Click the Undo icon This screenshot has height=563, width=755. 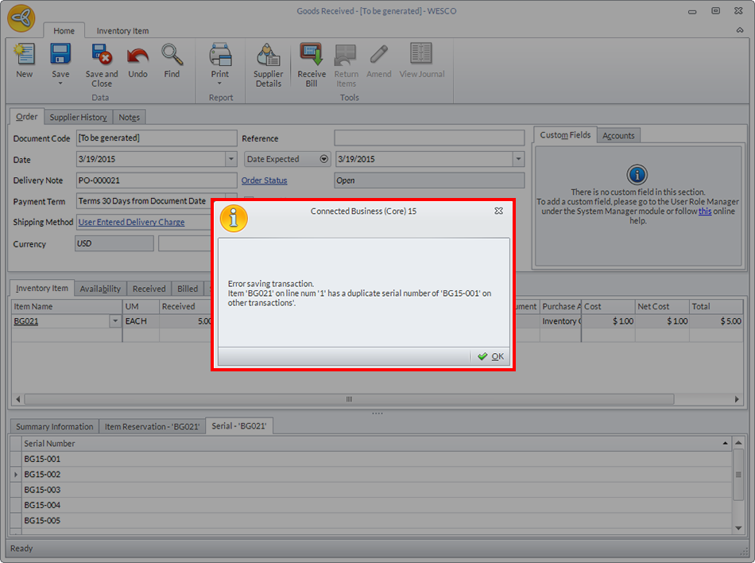tap(137, 56)
